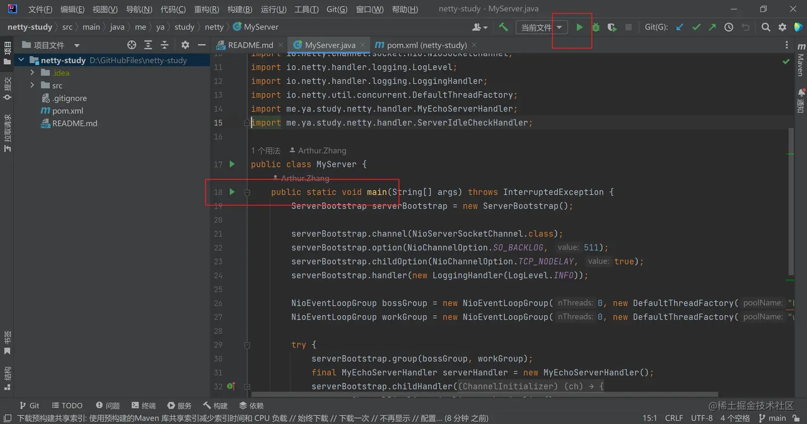Close the MyServer.java tab
Screen dimensions: 807x424
[x=362, y=45]
